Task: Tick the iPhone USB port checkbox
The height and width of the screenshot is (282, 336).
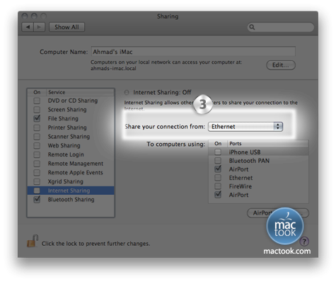Action: click(x=218, y=152)
